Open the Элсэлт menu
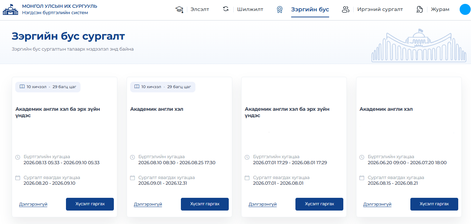Image resolution: width=471 pixels, height=224 pixels. tap(200, 10)
